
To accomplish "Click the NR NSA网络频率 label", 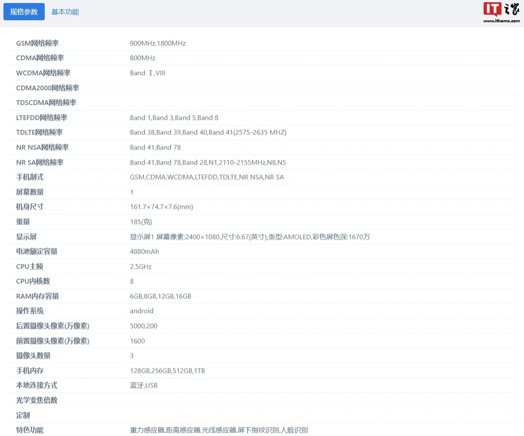I will point(43,147).
